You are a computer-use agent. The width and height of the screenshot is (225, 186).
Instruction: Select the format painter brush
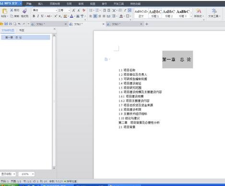[24, 11]
